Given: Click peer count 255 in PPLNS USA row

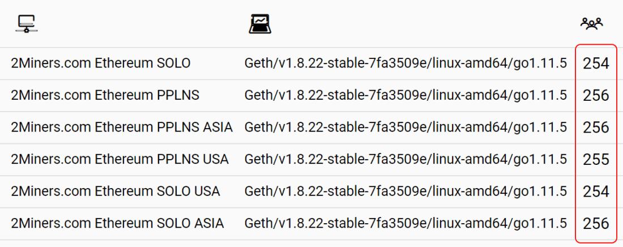Looking at the screenshot, I should tap(595, 159).
